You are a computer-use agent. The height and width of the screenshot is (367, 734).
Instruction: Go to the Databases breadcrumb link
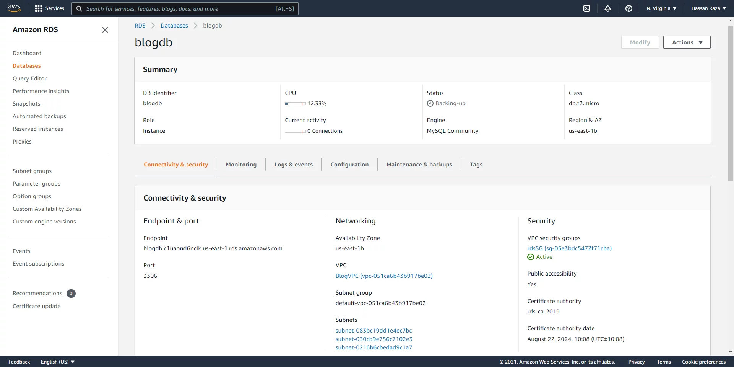pyautogui.click(x=174, y=26)
